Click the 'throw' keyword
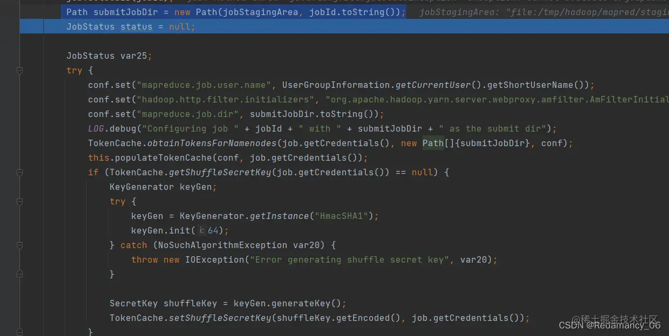669x336 pixels. [145, 260]
